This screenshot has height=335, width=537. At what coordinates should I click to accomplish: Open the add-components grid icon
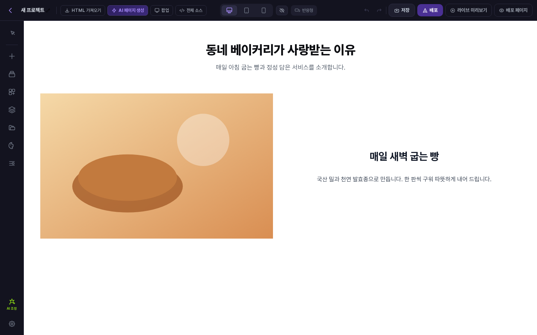(x=12, y=92)
